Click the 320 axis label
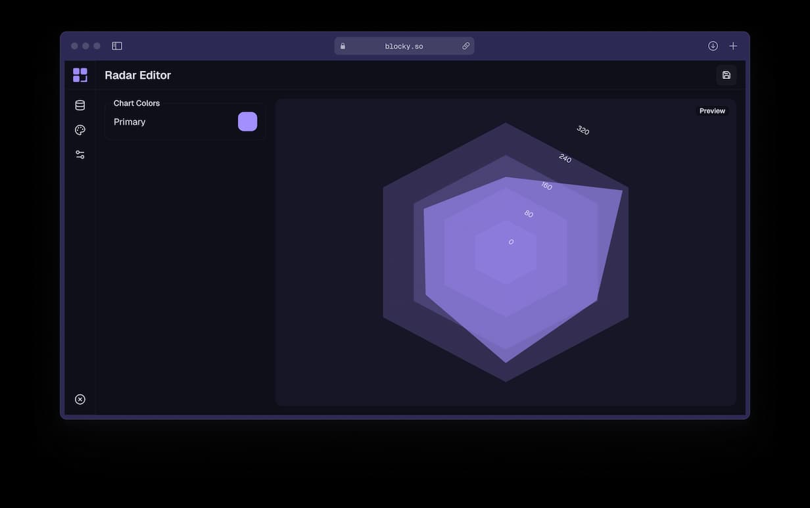 tap(583, 130)
